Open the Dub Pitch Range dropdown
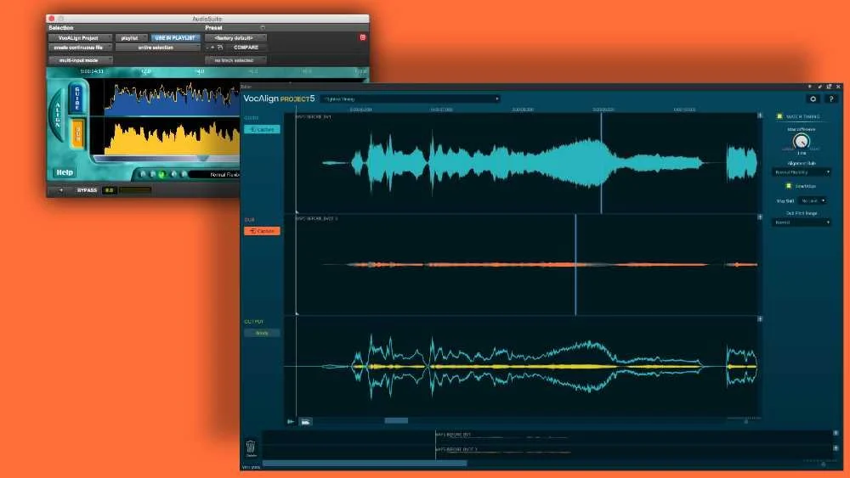Viewport: 850px width, 478px height. pyautogui.click(x=802, y=222)
